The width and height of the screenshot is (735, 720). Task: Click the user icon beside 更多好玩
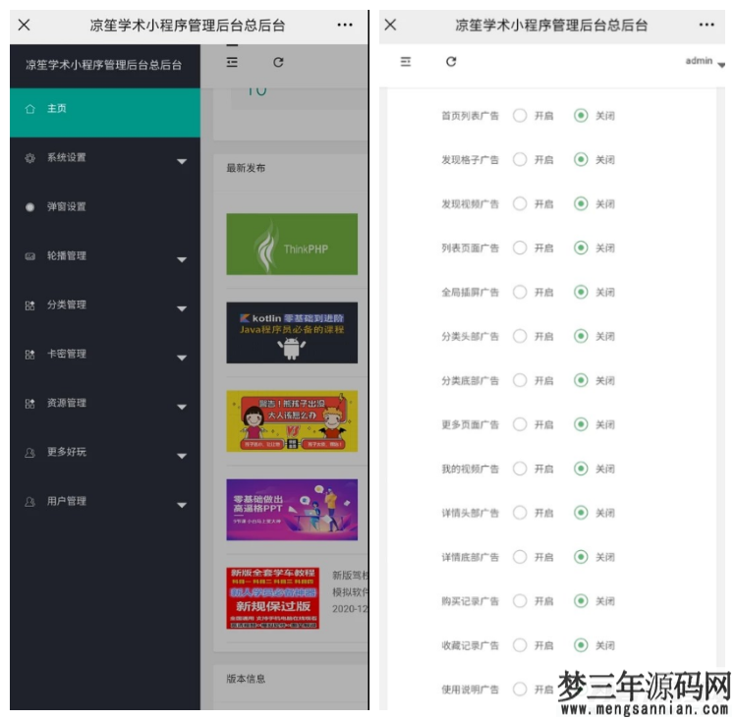point(30,453)
